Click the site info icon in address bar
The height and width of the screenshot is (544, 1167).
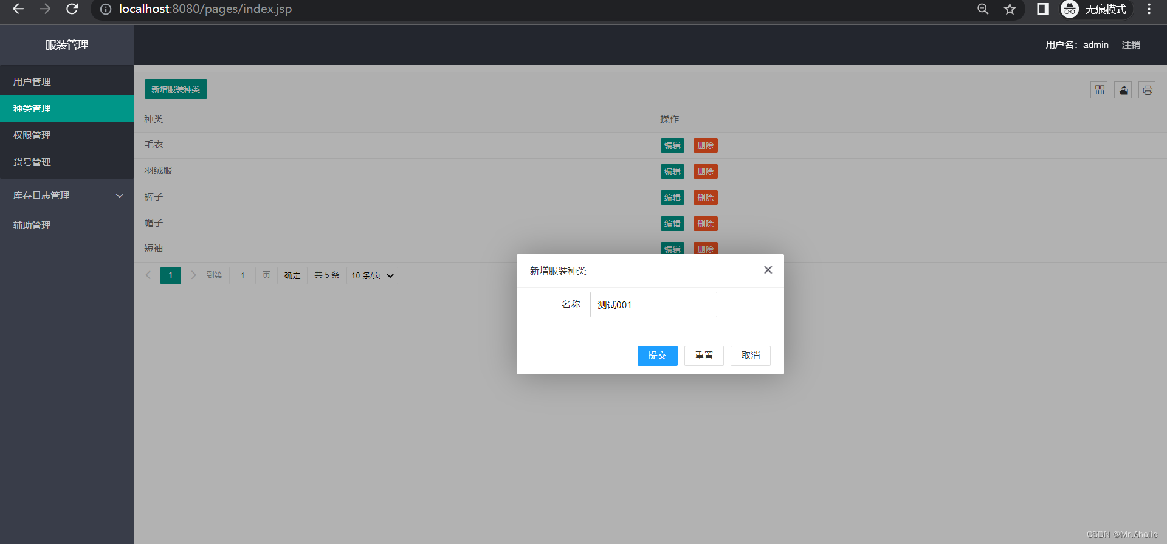coord(106,9)
